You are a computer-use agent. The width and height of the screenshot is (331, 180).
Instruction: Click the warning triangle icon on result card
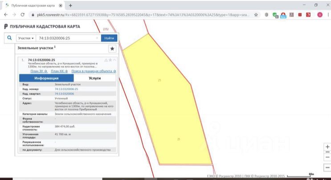click(x=106, y=60)
